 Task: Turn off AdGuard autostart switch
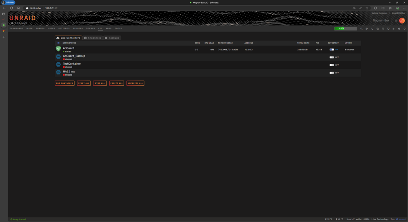pos(331,50)
